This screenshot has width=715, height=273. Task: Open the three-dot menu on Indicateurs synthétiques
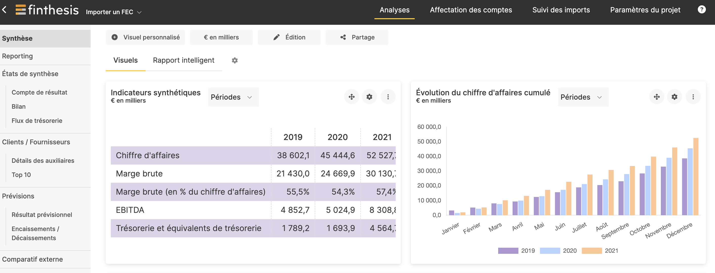click(388, 97)
